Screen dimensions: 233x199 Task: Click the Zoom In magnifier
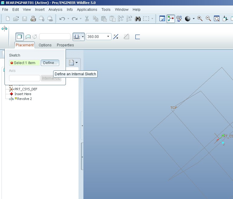point(200,19)
